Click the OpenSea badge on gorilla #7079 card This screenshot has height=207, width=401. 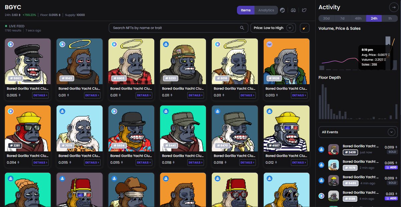62,111
